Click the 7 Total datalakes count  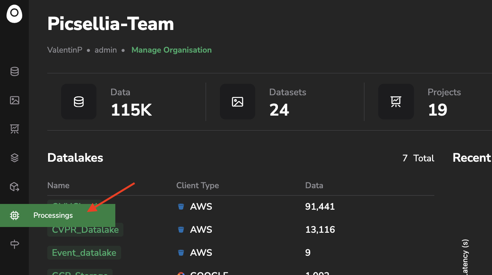point(418,158)
